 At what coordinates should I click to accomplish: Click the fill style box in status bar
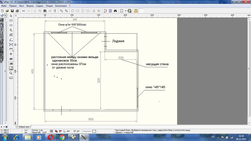click(x=94, y=131)
